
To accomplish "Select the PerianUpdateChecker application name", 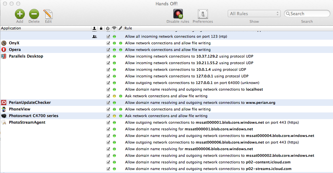I will [30, 103].
